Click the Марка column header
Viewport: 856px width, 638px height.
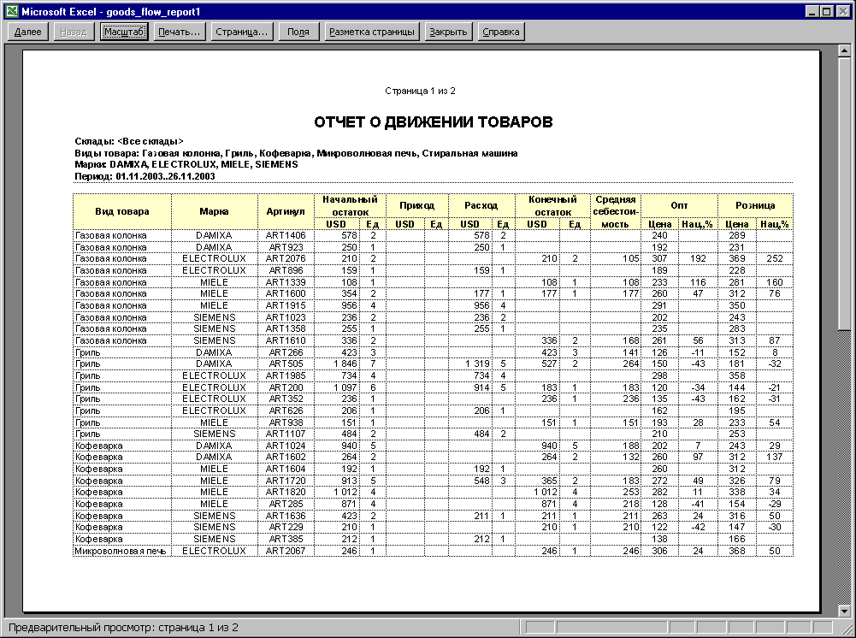214,212
